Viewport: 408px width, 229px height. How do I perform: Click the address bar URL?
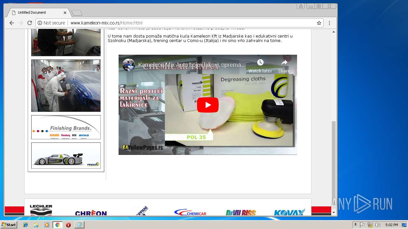pos(106,23)
